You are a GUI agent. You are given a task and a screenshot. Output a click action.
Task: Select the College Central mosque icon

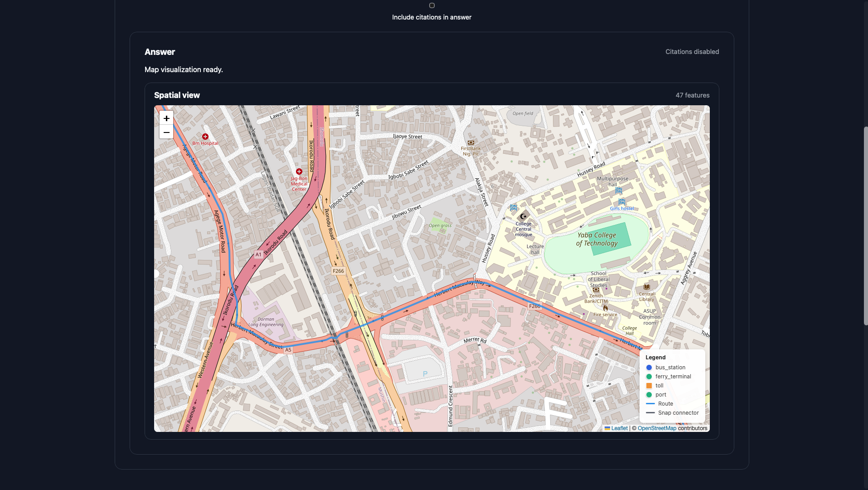[524, 216]
